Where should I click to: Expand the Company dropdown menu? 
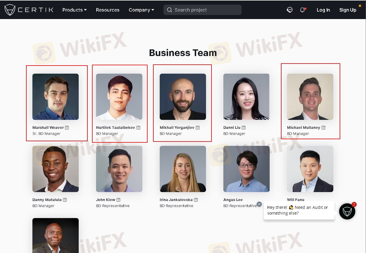point(141,10)
